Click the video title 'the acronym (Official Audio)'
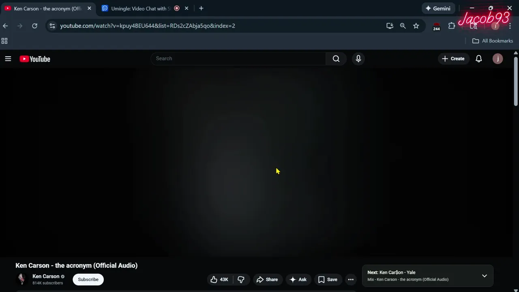Screen dimensions: 519x292 click(97, 266)
